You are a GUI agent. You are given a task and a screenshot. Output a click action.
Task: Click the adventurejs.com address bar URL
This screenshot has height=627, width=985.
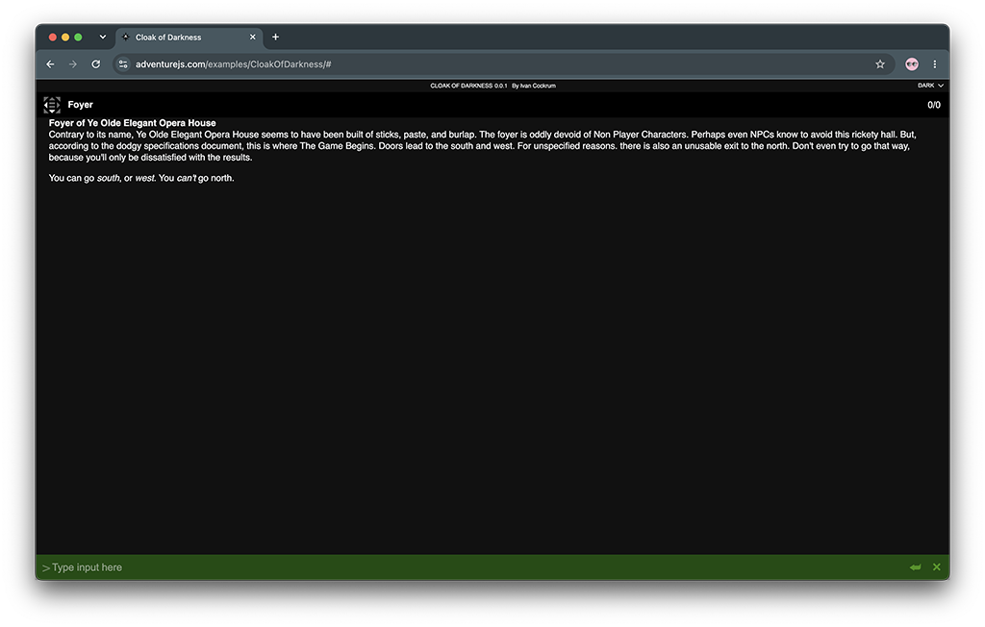click(x=233, y=64)
